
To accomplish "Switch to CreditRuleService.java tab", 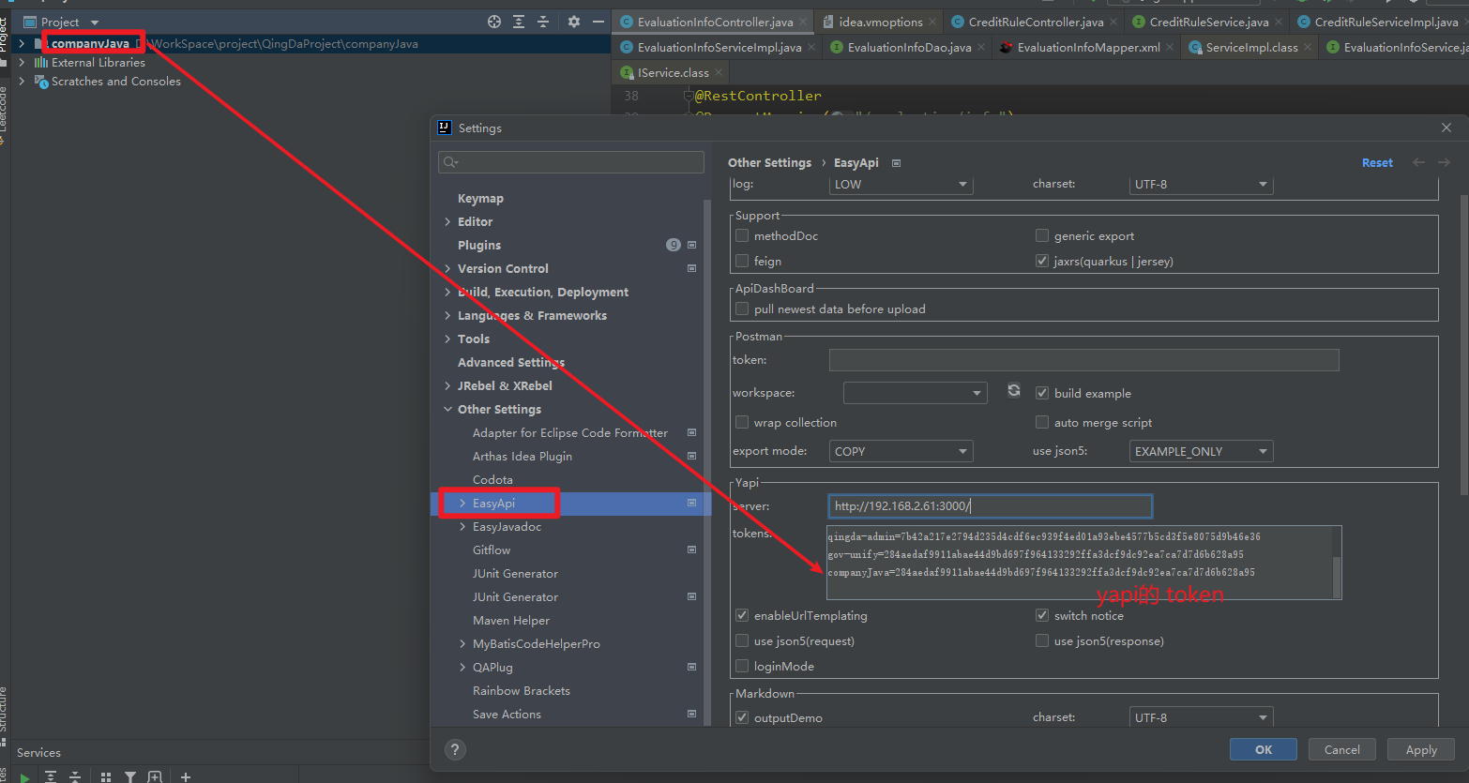I will 1208,22.
